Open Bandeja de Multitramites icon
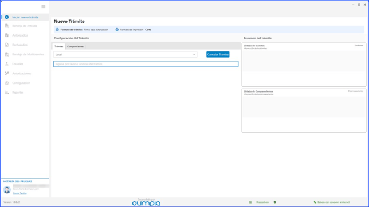 [x=7, y=54]
